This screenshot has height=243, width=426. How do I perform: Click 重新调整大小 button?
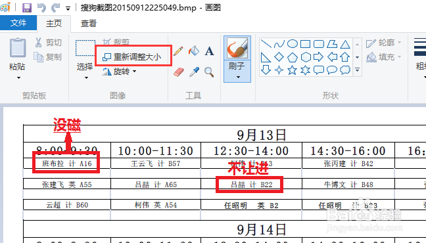pyautogui.click(x=131, y=57)
